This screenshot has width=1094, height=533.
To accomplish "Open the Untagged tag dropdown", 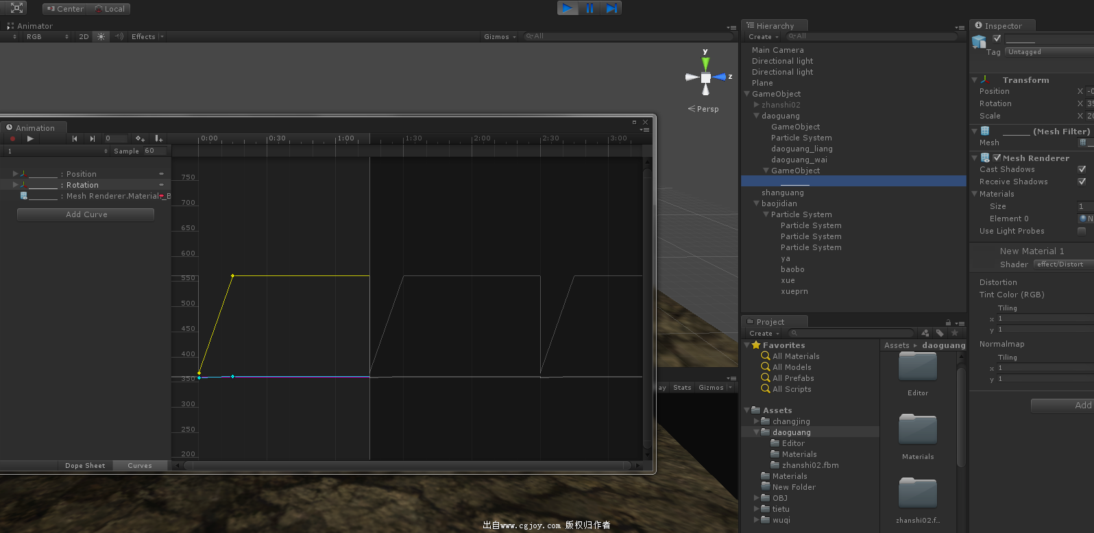I will (1049, 52).
